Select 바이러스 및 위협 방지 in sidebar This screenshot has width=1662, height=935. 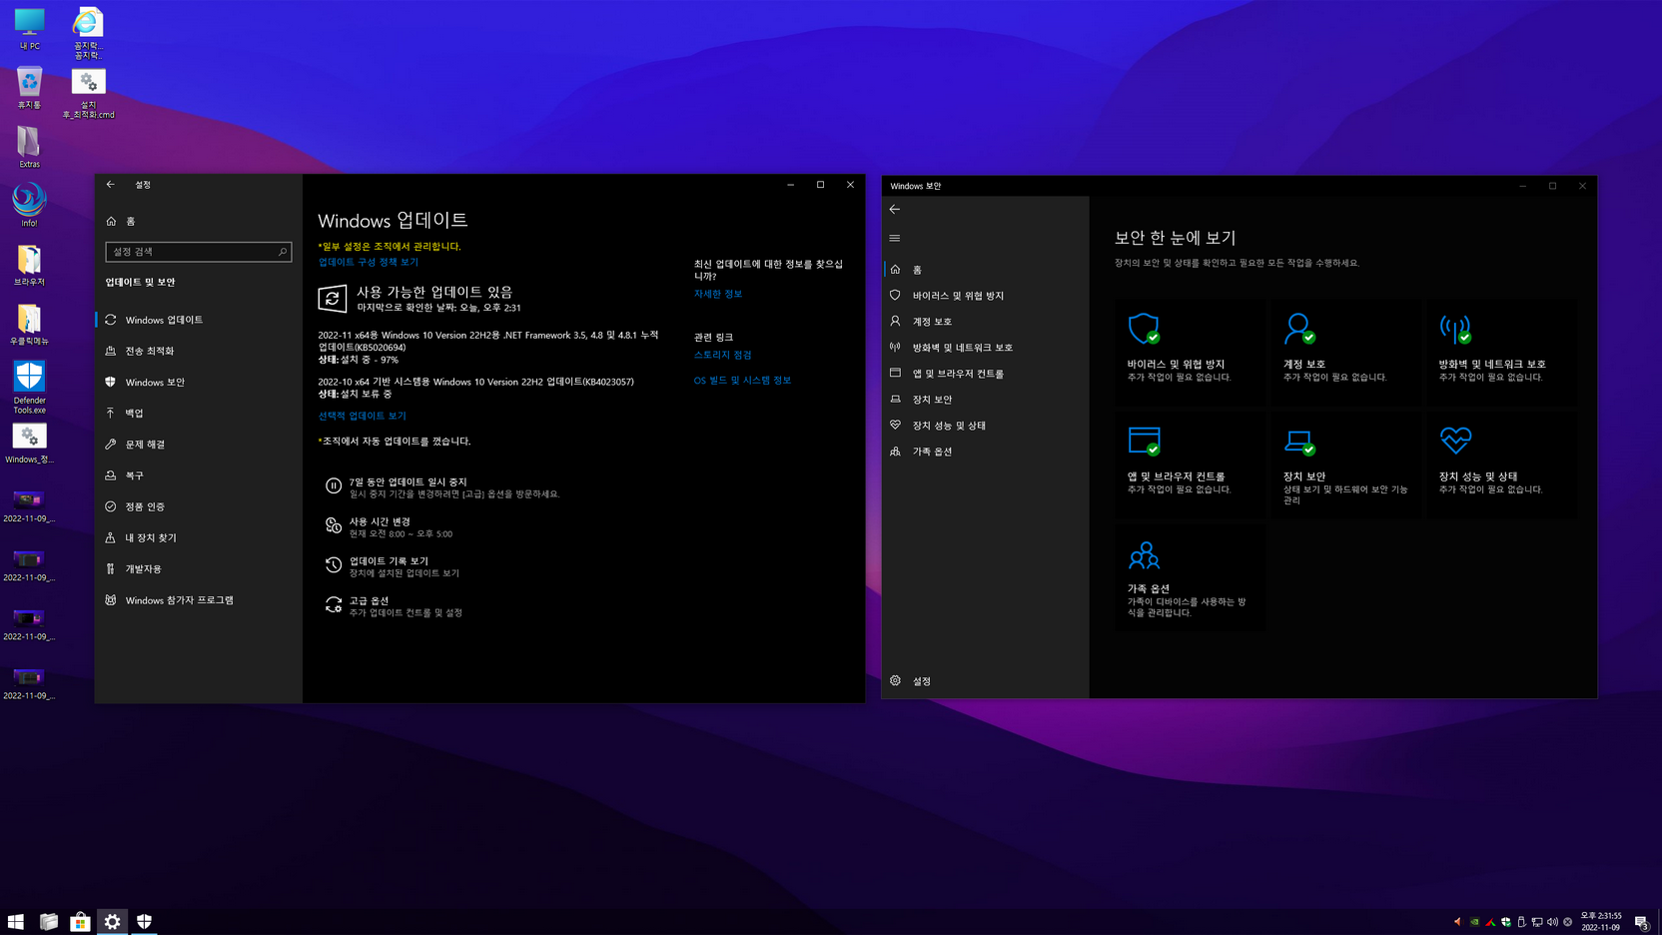pyautogui.click(x=986, y=296)
